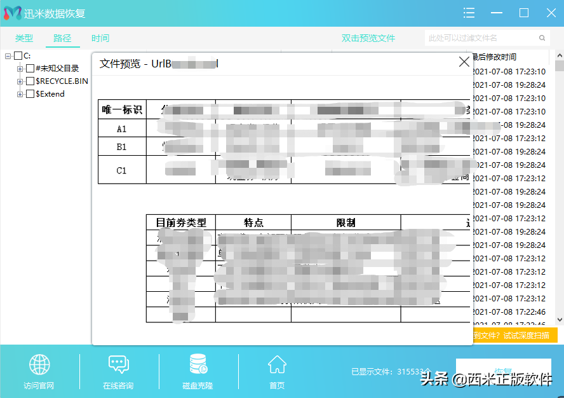Click the 首页 home icon
The width and height of the screenshot is (564, 398).
[x=276, y=364]
